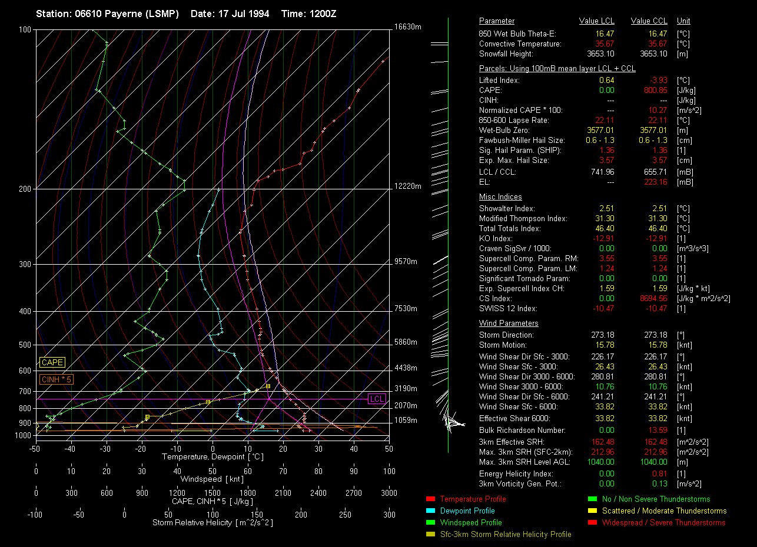Click the cyan Dewpoint Profile legend swatch

(429, 511)
